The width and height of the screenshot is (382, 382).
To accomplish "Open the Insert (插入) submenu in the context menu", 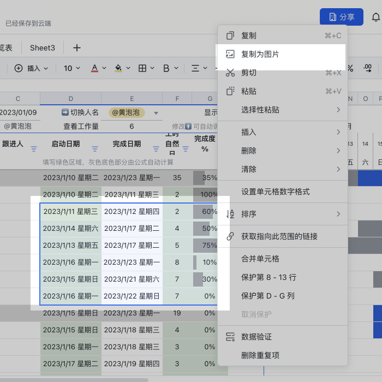I will 283,132.
